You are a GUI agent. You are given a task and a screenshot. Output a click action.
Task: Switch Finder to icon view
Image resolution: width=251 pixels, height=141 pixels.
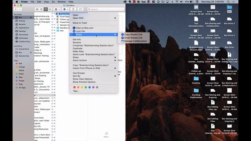37,9
